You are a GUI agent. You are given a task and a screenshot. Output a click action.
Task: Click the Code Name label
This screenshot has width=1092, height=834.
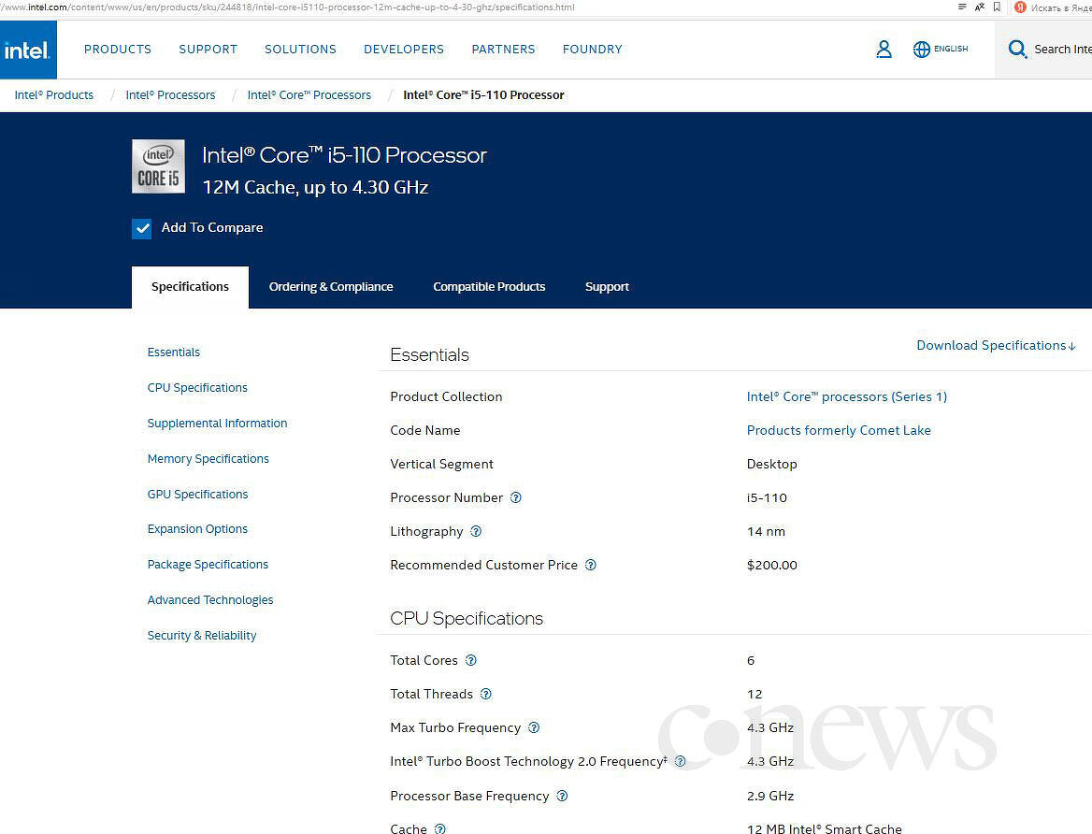tap(424, 431)
